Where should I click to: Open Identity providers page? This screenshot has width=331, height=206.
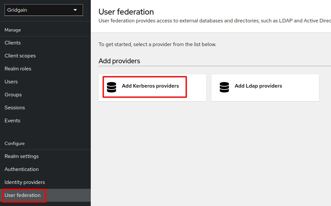[45, 182]
